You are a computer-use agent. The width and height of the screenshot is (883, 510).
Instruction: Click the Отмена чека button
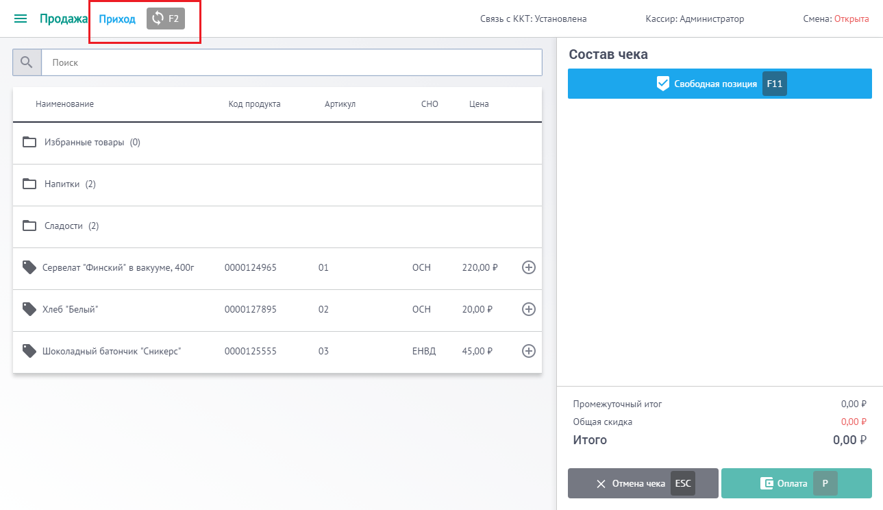[643, 483]
